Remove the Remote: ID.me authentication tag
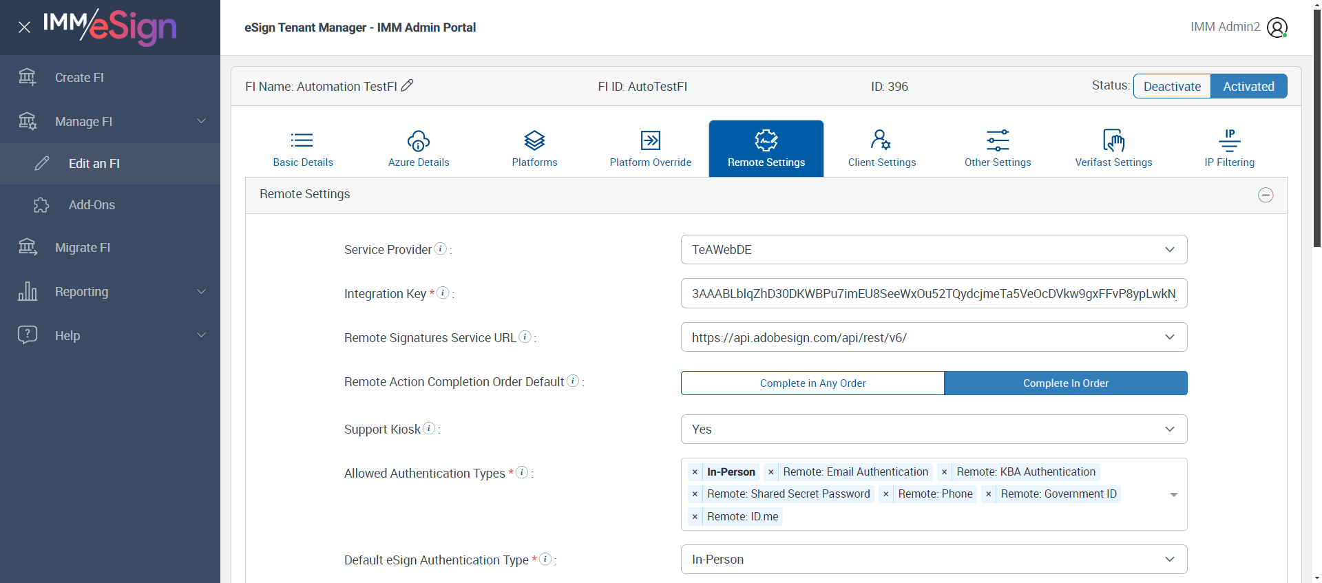 click(x=695, y=517)
